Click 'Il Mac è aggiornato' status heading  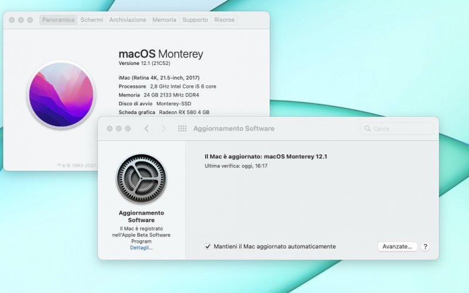[266, 157]
